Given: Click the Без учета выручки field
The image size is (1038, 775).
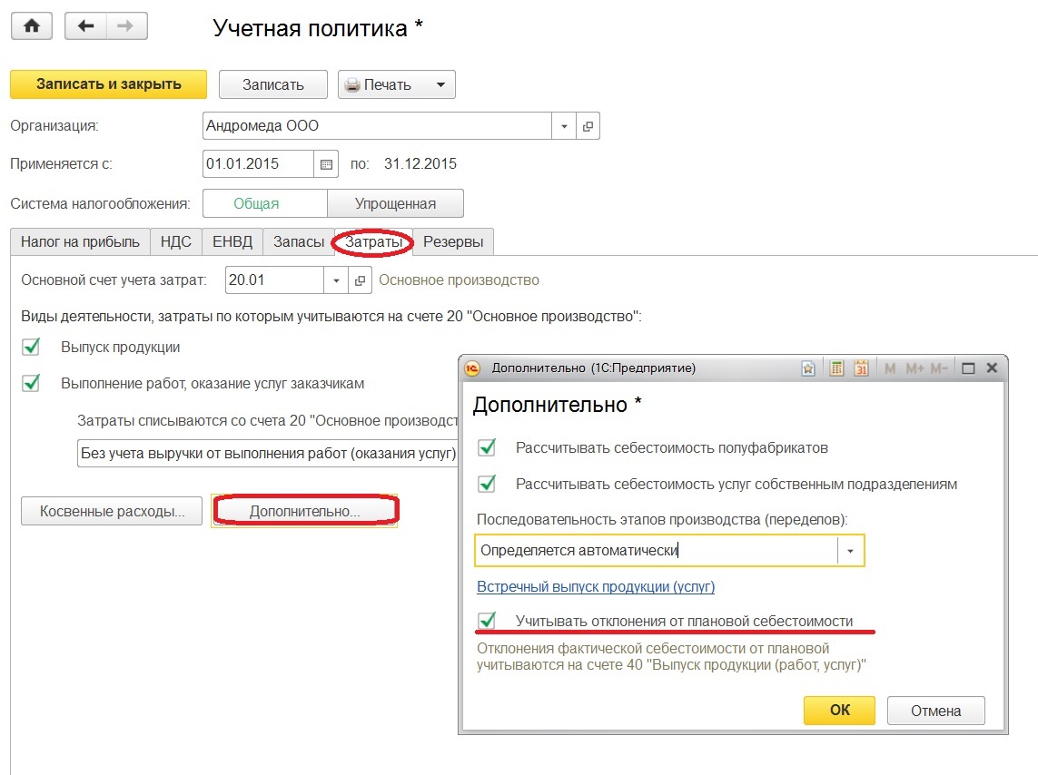Looking at the screenshot, I should [x=268, y=454].
